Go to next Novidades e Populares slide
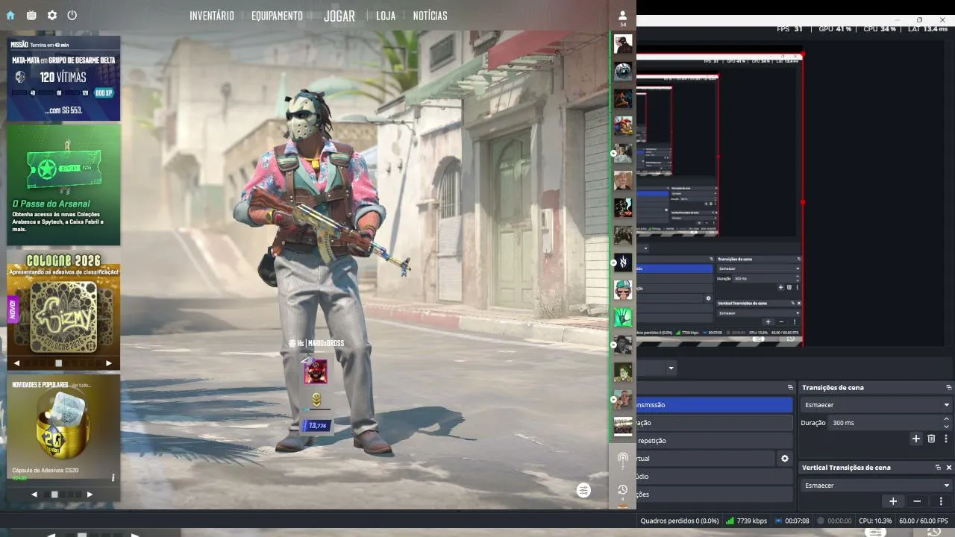The height and width of the screenshot is (537, 955). (x=90, y=494)
